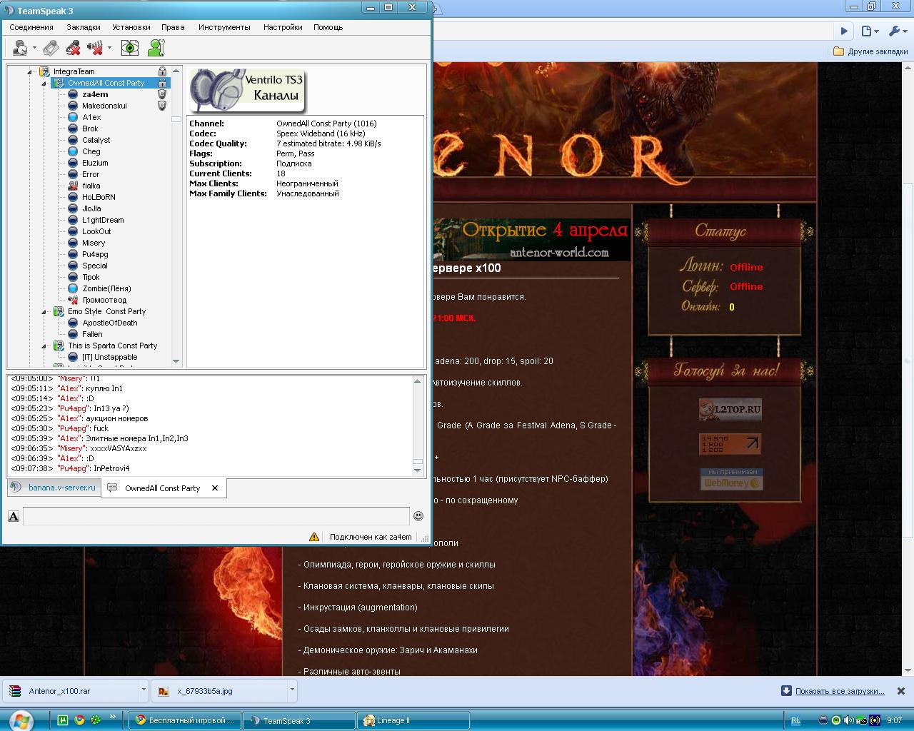Click Catalyst user icon
Viewport: 914px width, 731px height.
pyautogui.click(x=73, y=140)
